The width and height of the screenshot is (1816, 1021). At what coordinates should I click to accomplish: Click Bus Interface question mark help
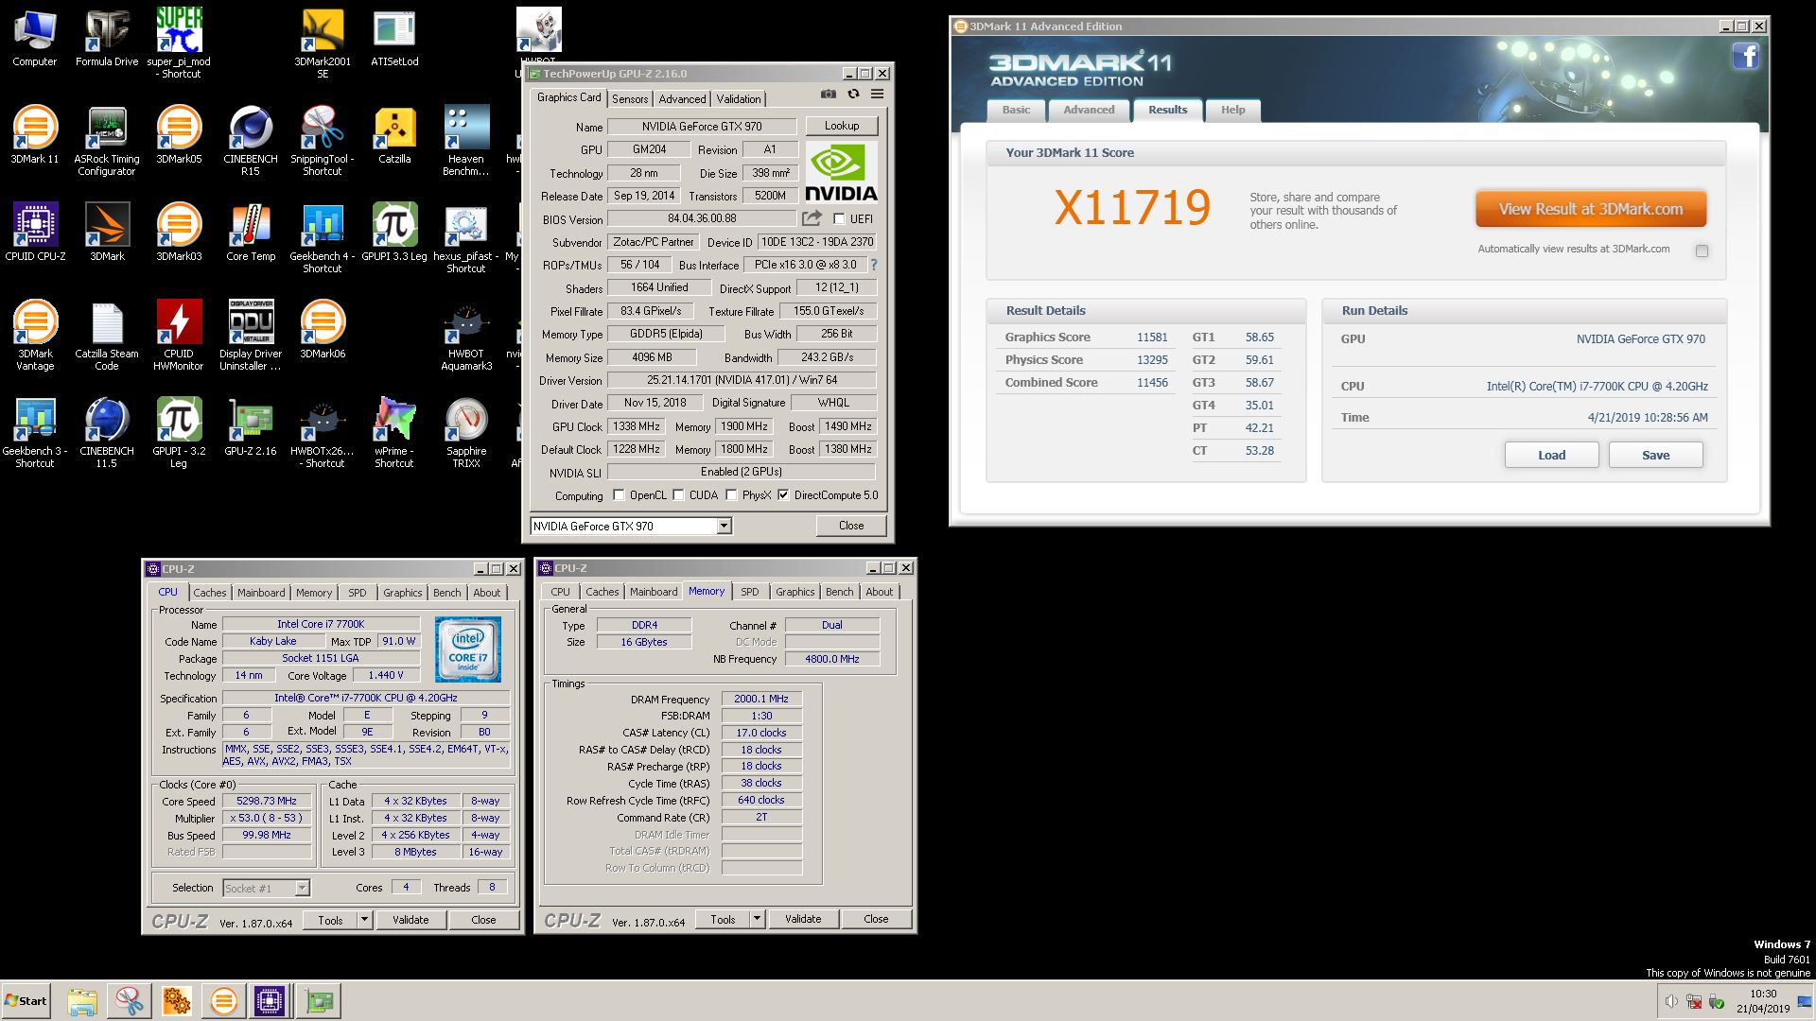(873, 265)
